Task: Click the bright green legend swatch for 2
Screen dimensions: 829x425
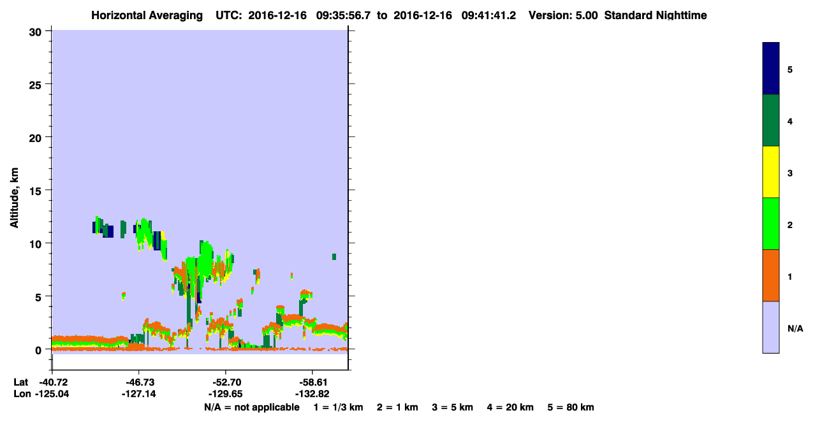Action: [771, 224]
